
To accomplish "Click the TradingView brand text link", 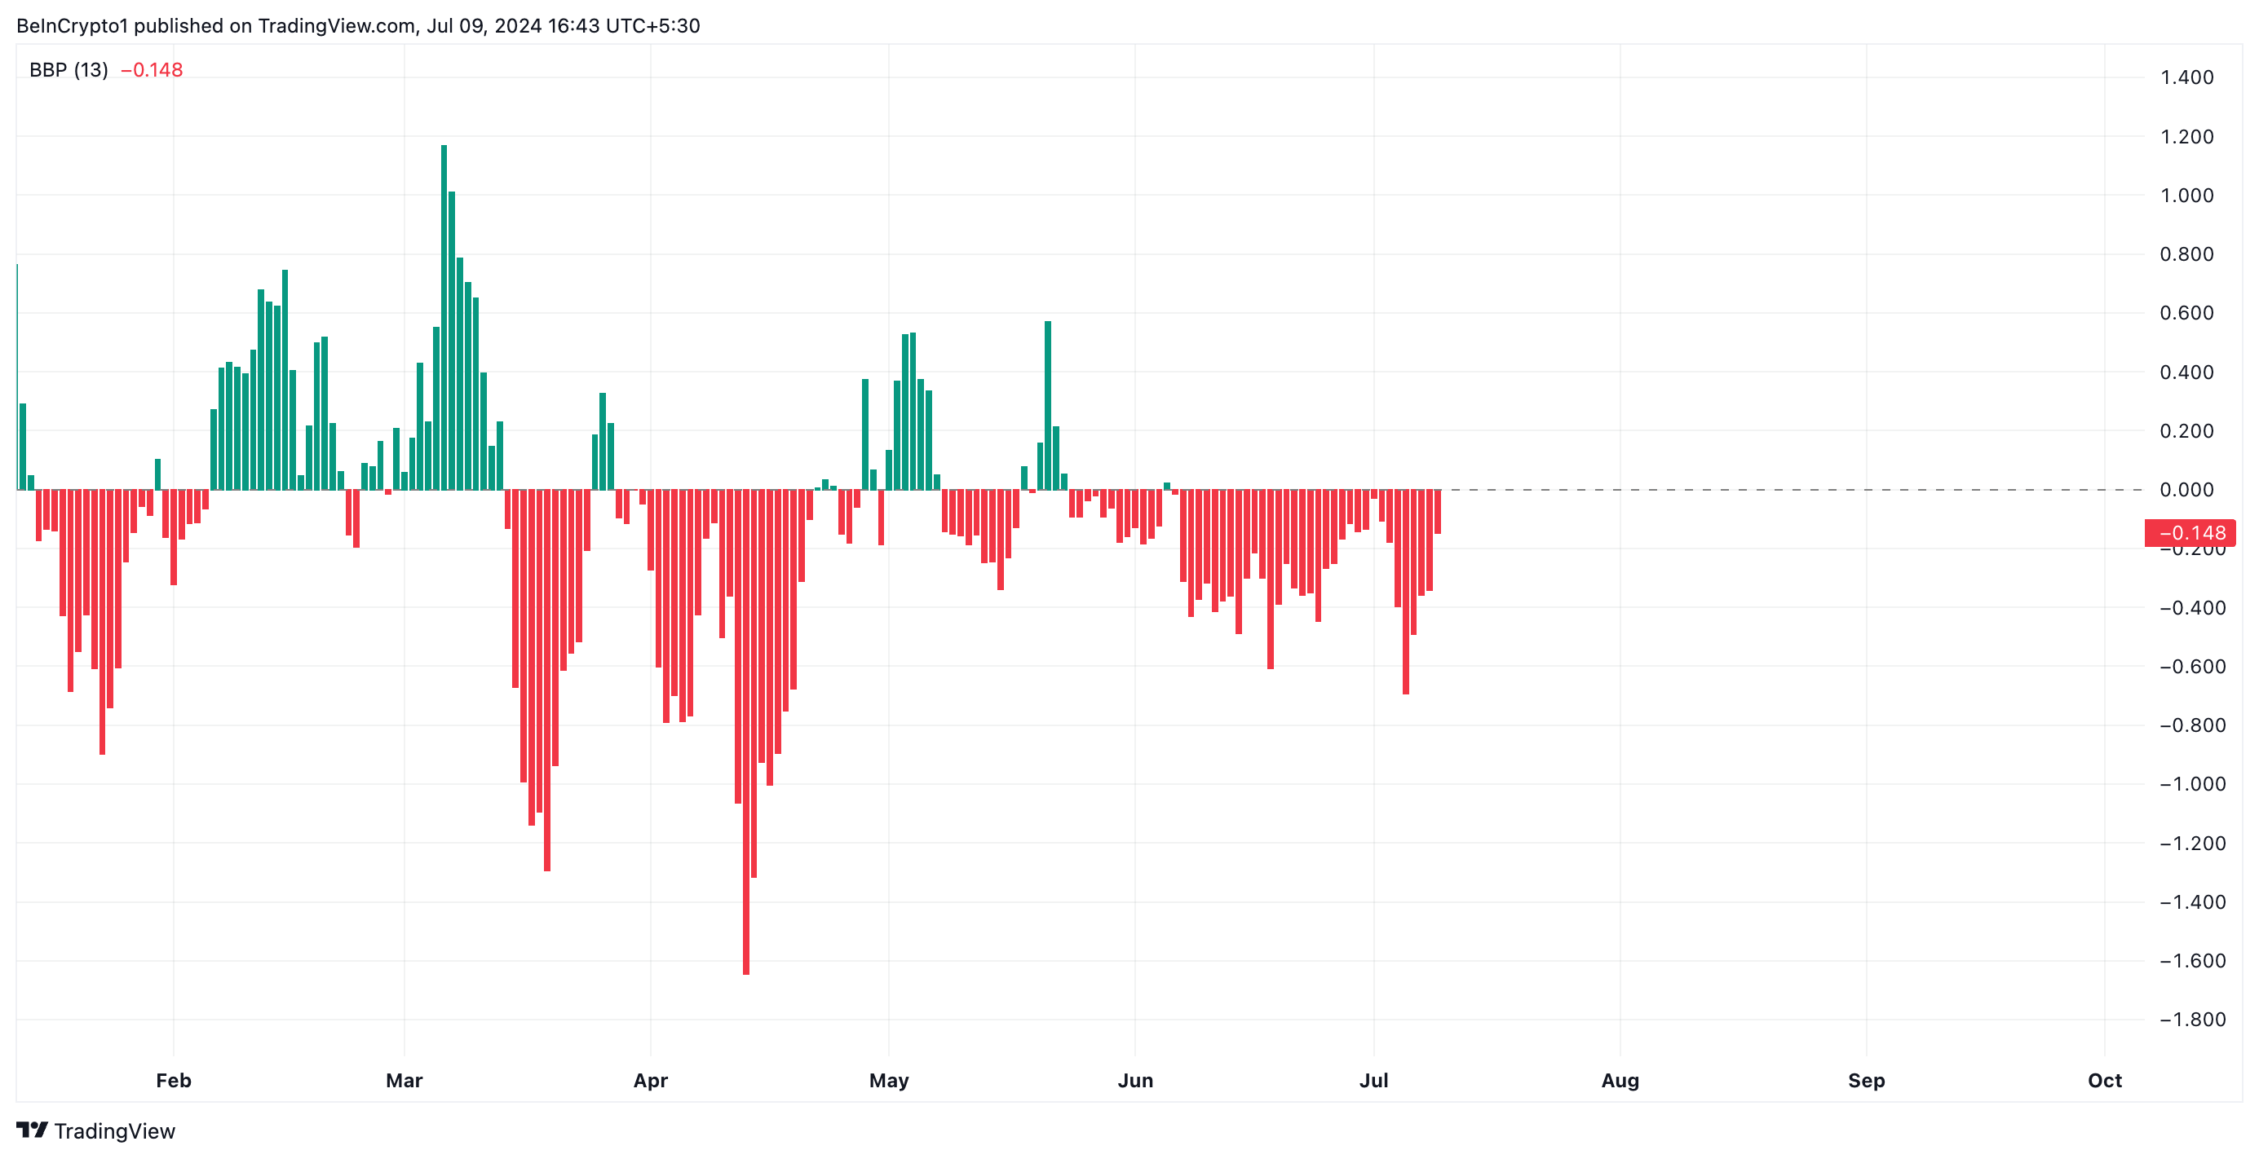I will (x=114, y=1131).
